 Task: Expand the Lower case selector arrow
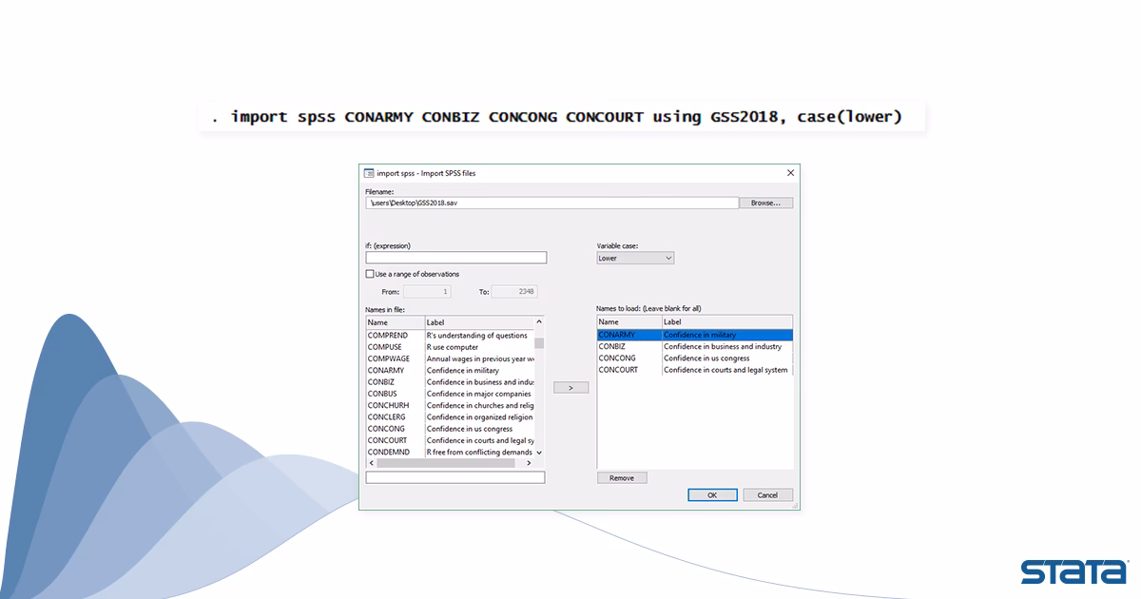667,258
